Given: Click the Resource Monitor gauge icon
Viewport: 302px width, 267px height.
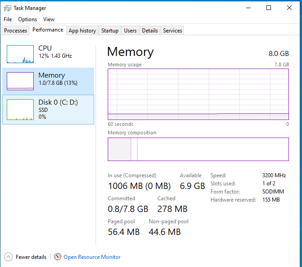Looking at the screenshot, I should (x=57, y=257).
